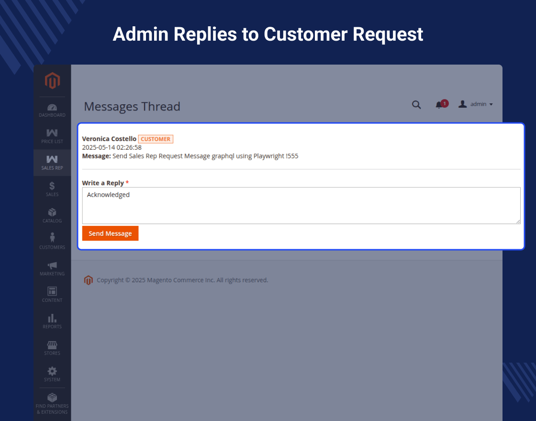Expand the admin account dropdown
The width and height of the screenshot is (536, 421).
(476, 104)
